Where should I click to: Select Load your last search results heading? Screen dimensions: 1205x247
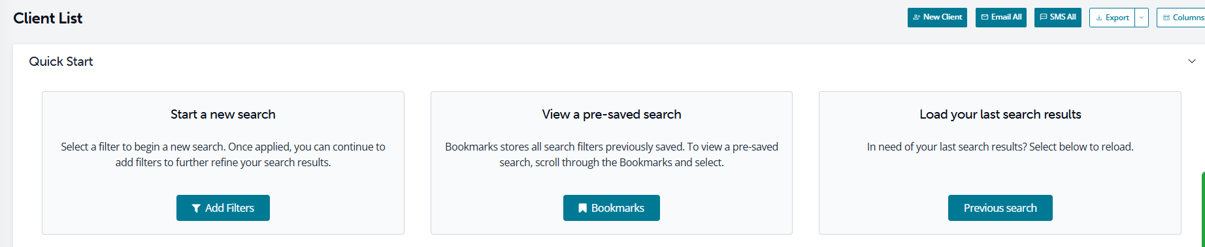[1000, 114]
